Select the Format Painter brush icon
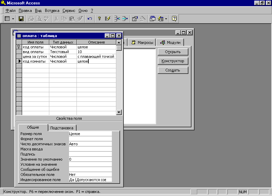The image size is (272, 196). pyautogui.click(x=80, y=19)
